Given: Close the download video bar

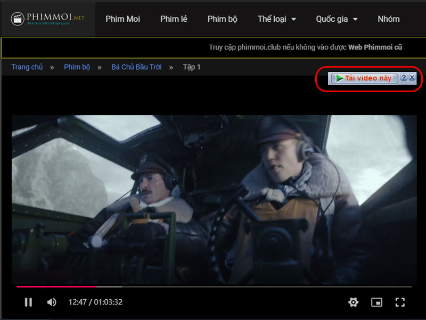Looking at the screenshot, I should [x=412, y=78].
